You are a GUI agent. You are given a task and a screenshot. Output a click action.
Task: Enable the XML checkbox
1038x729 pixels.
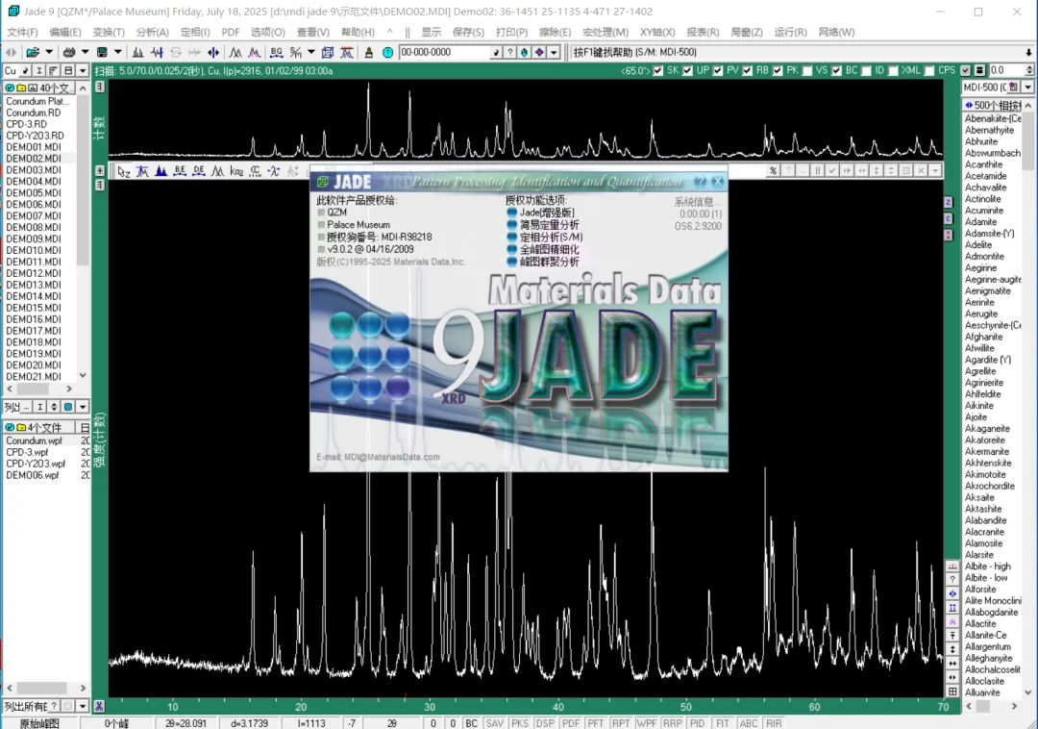point(893,70)
